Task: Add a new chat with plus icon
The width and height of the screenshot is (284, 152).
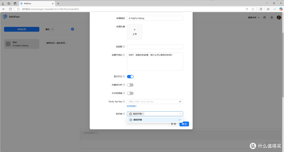Action: point(73,29)
